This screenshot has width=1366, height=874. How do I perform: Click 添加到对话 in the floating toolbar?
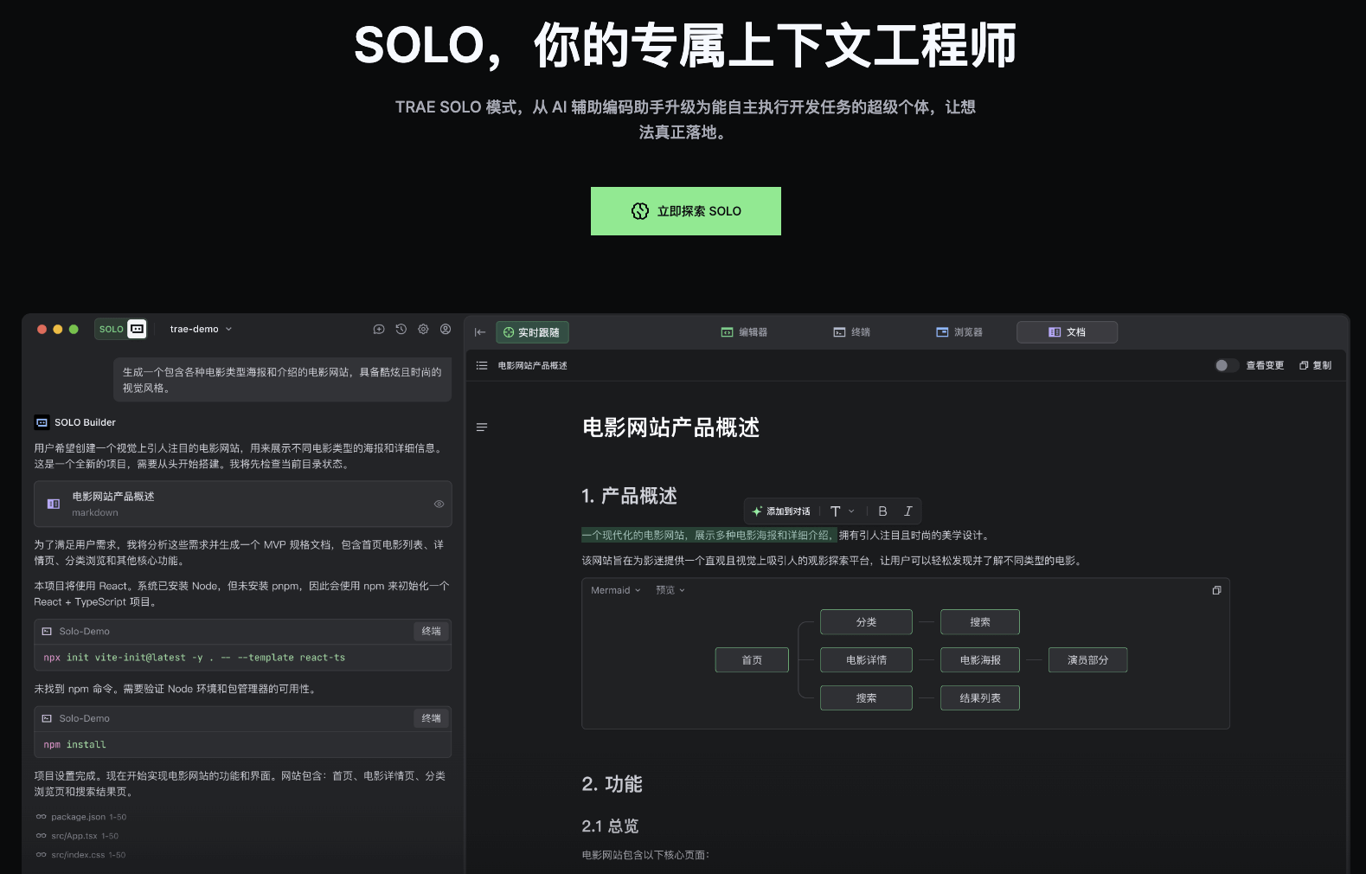(781, 511)
